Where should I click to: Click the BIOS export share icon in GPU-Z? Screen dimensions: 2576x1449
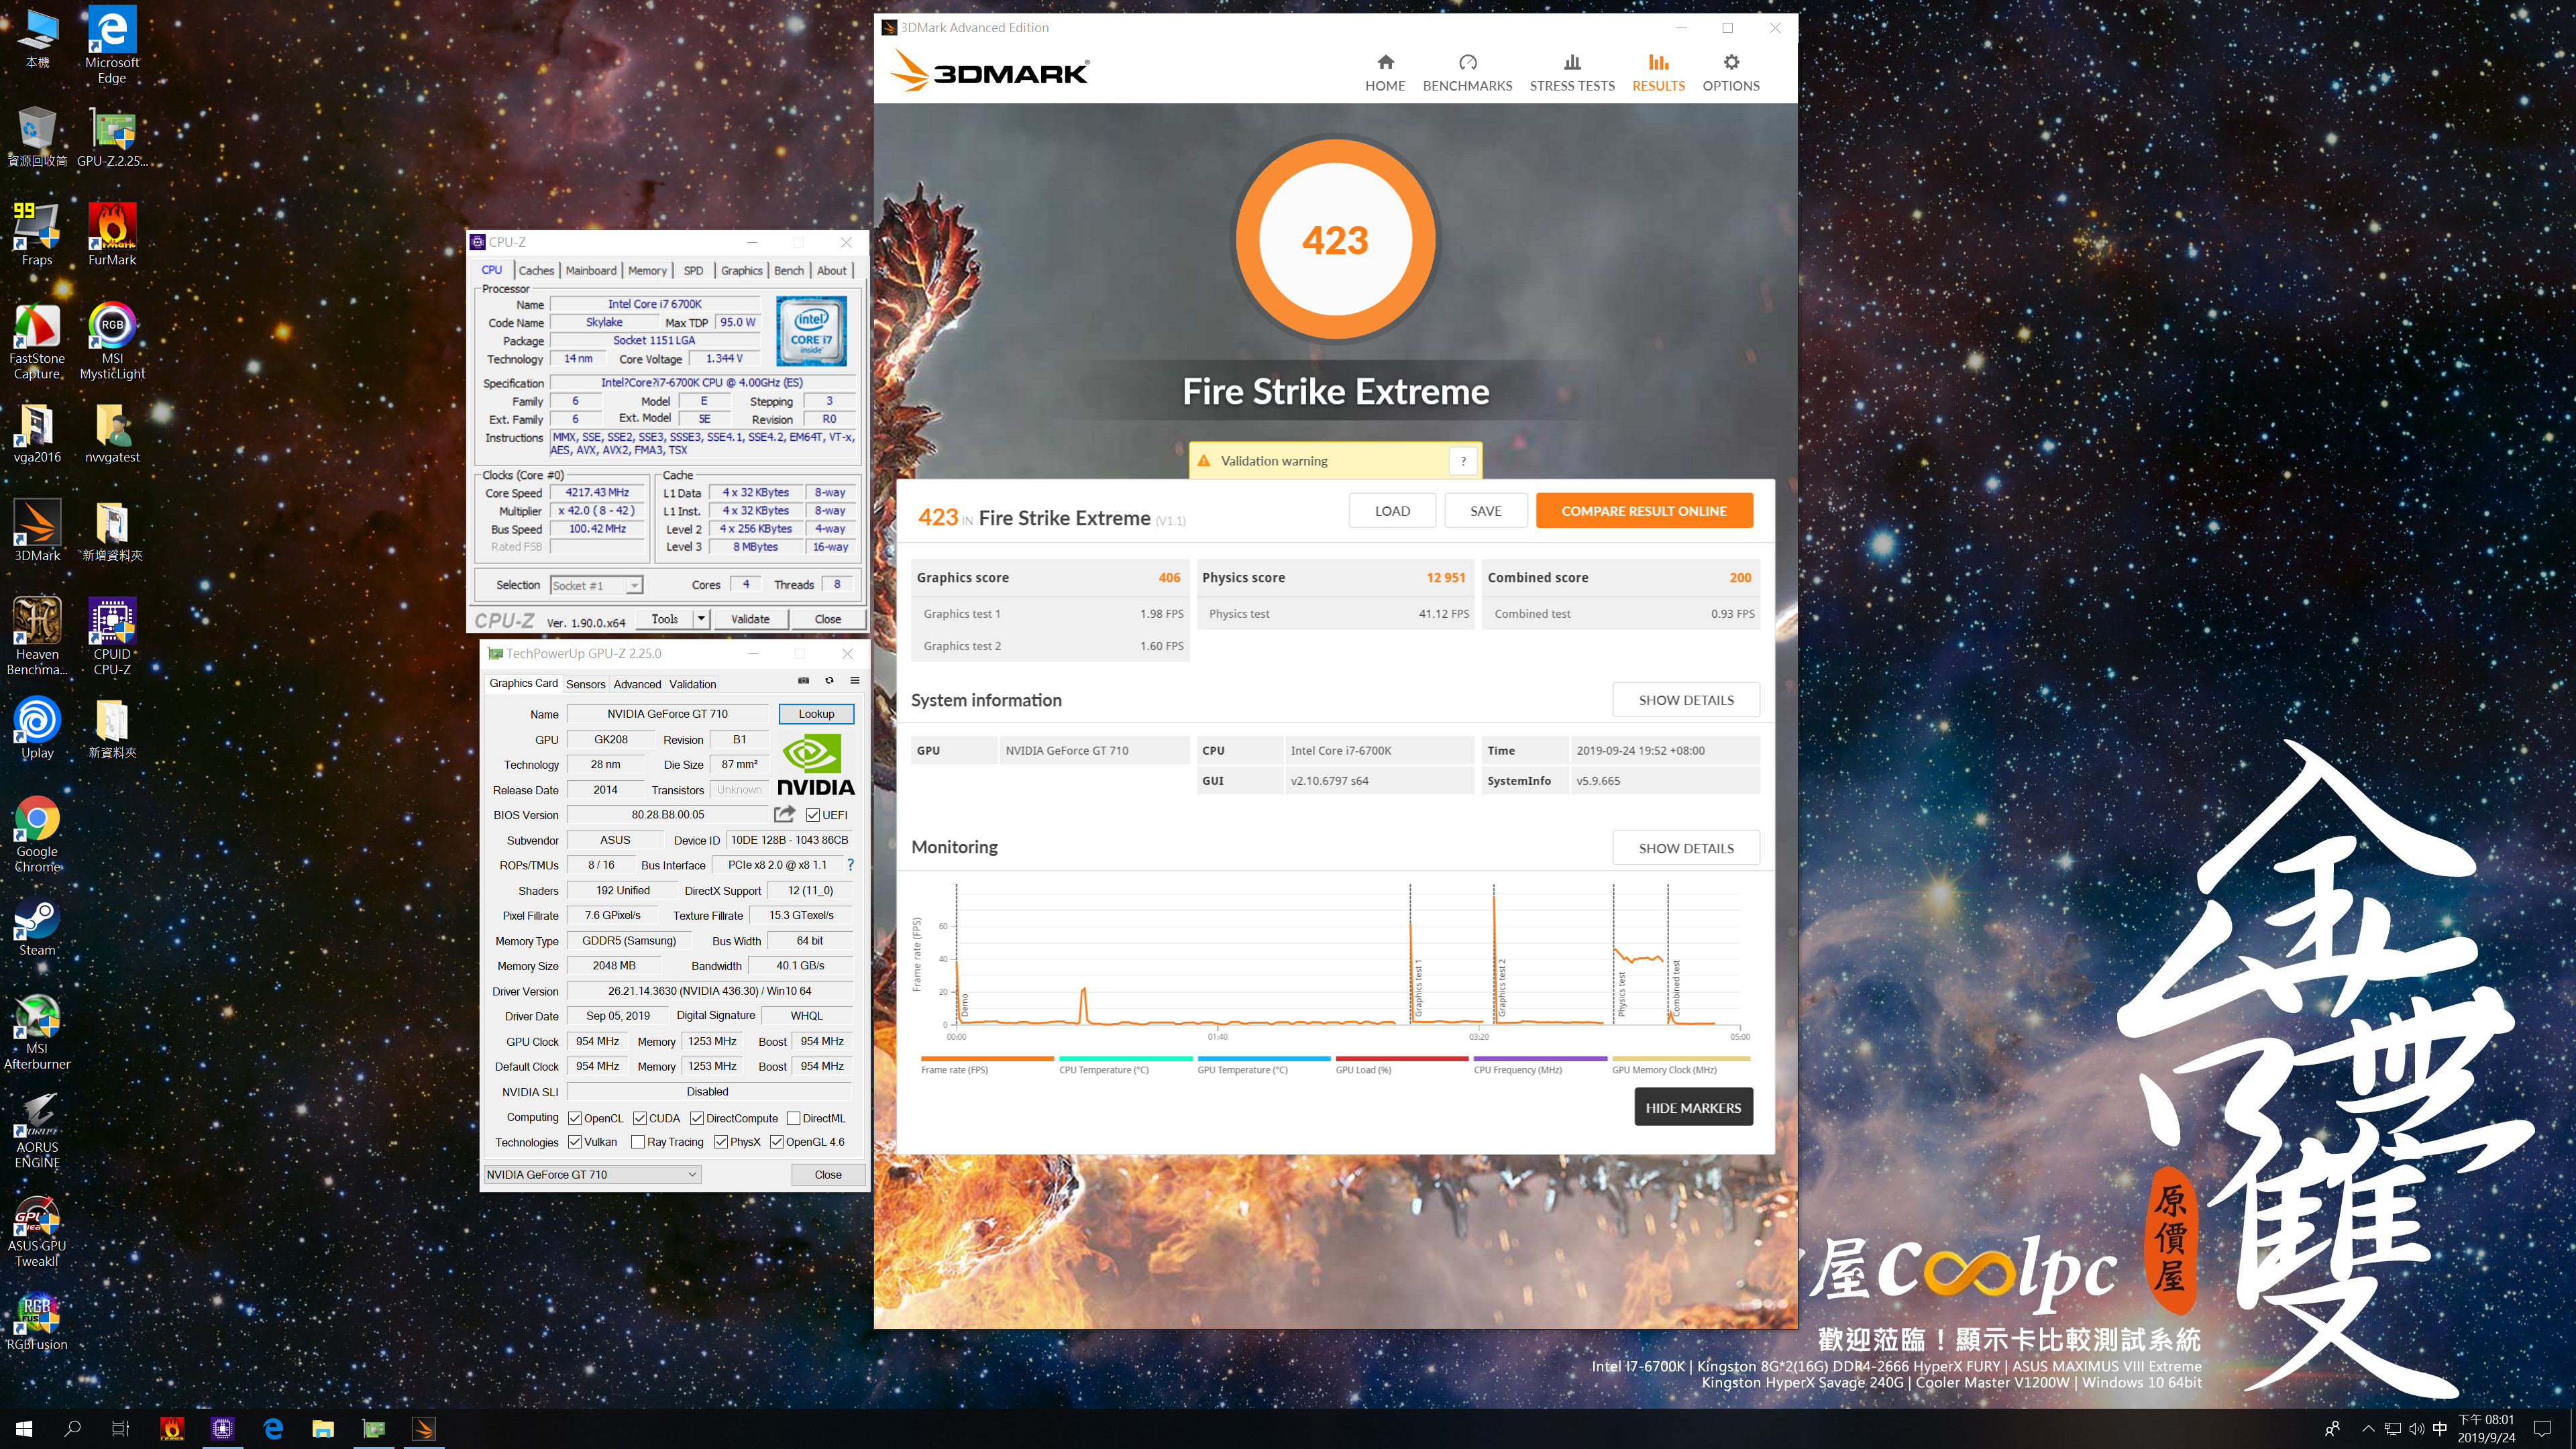[x=785, y=814]
